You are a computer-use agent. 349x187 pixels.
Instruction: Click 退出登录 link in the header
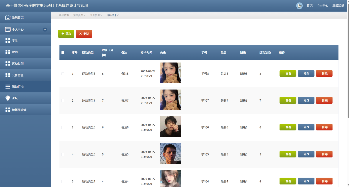338,5
